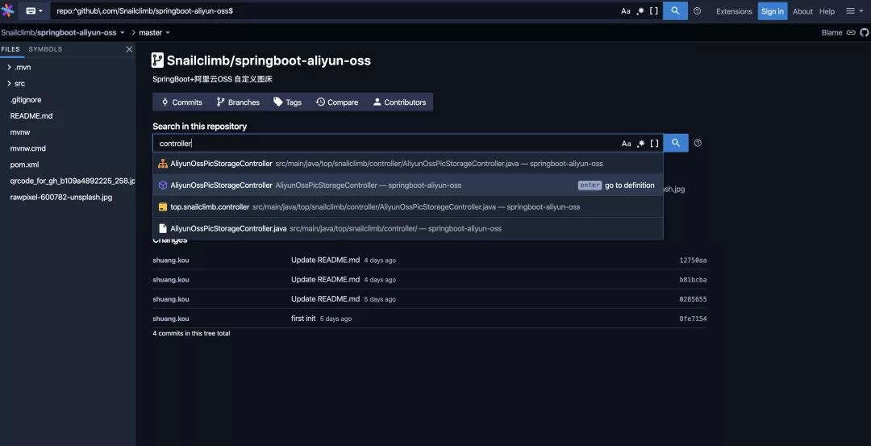Open the hamburger menu dropdown

coord(854,11)
